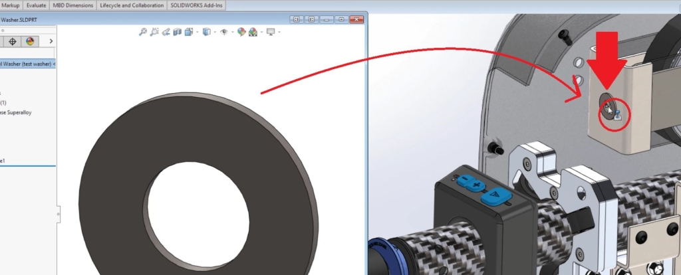Activate the Section View tool
681x275 pixels.
click(177, 32)
